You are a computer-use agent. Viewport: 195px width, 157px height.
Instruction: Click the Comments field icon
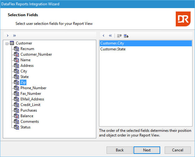pyautogui.click(x=16, y=122)
